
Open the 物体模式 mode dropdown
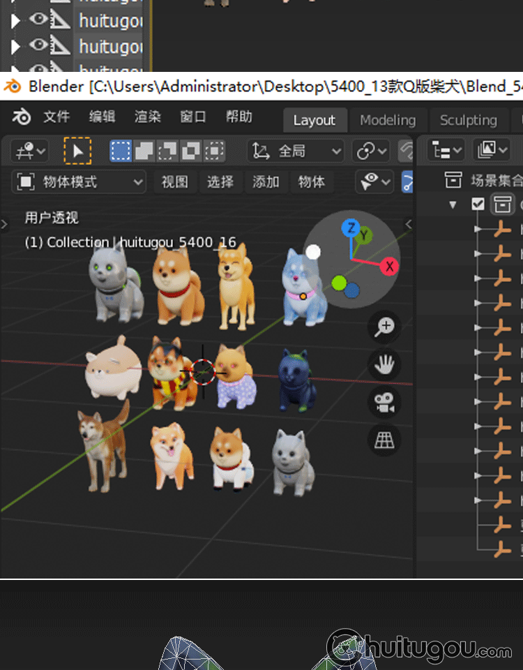[79, 182]
